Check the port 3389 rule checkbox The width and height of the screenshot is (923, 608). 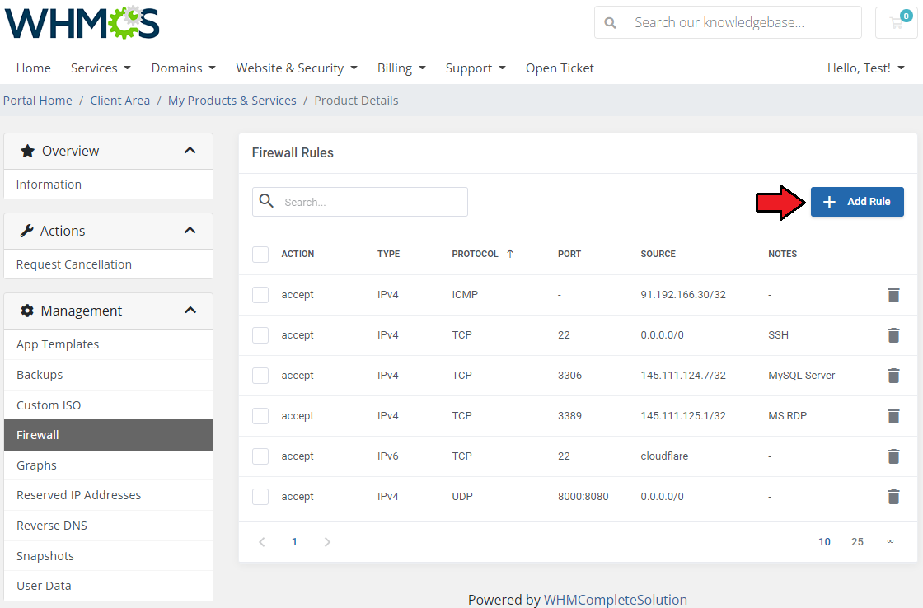pyautogui.click(x=260, y=415)
